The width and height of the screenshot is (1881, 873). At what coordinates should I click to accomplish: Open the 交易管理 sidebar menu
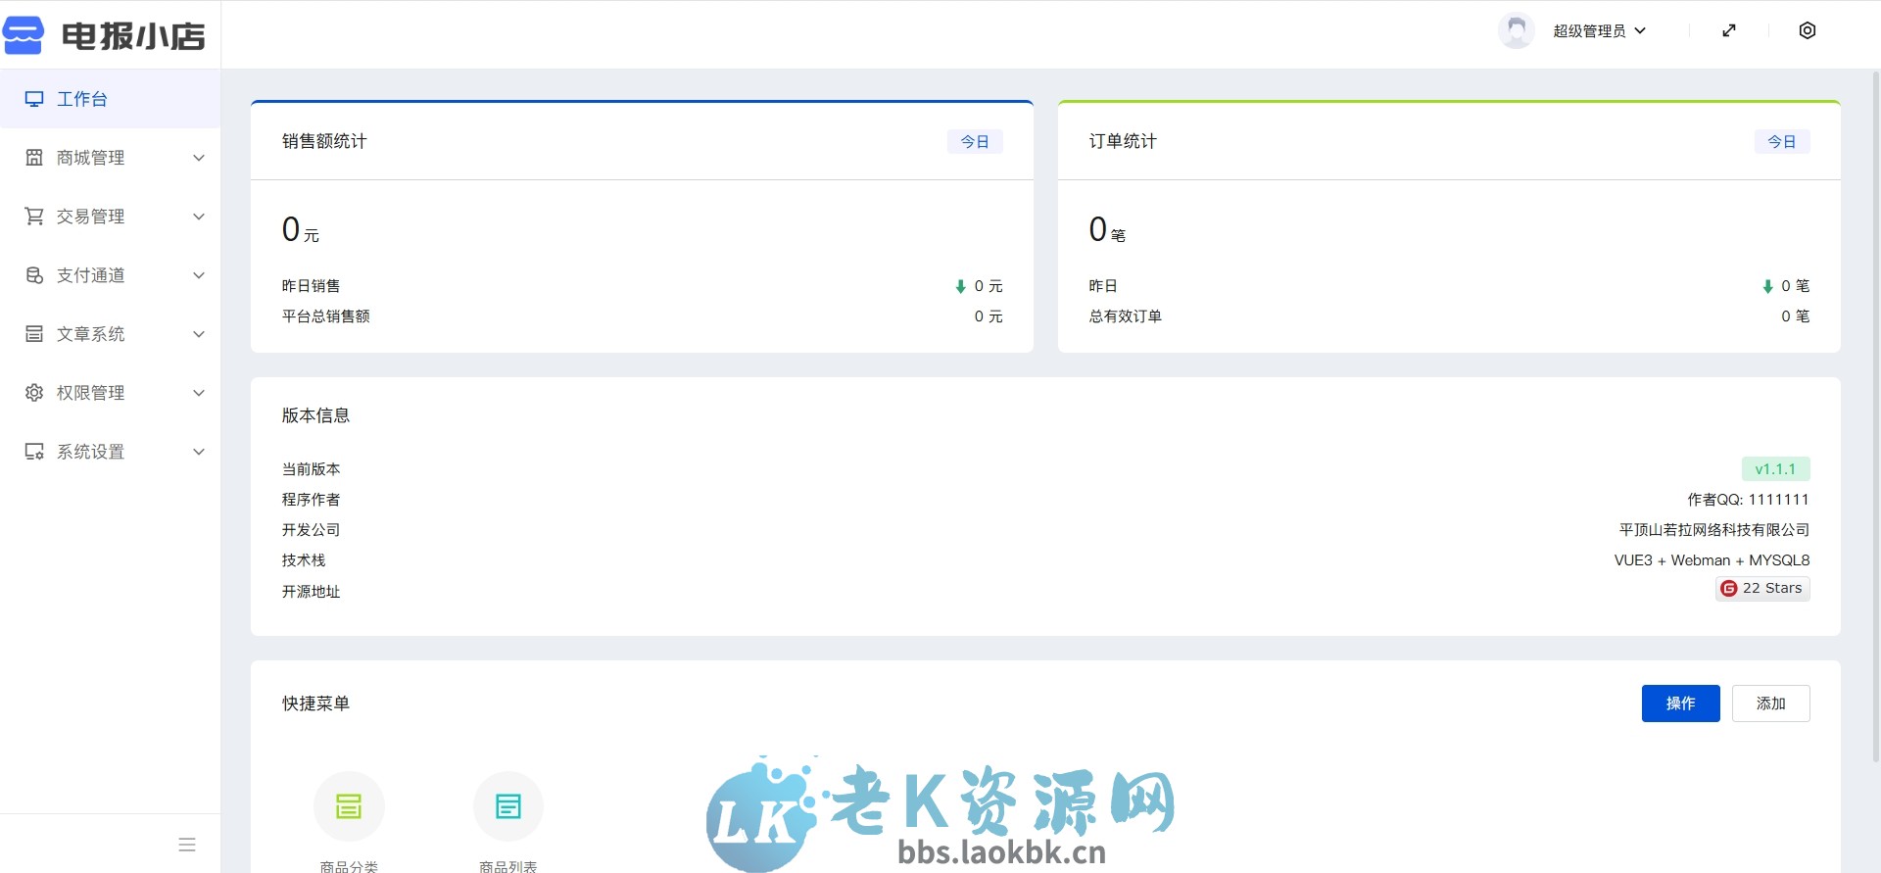click(x=110, y=217)
